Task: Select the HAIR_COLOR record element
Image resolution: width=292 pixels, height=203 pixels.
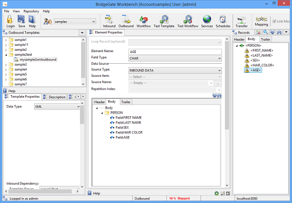Action: coord(259,66)
